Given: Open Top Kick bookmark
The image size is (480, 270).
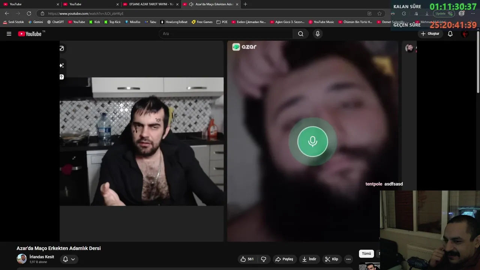Looking at the screenshot, I should [x=112, y=22].
